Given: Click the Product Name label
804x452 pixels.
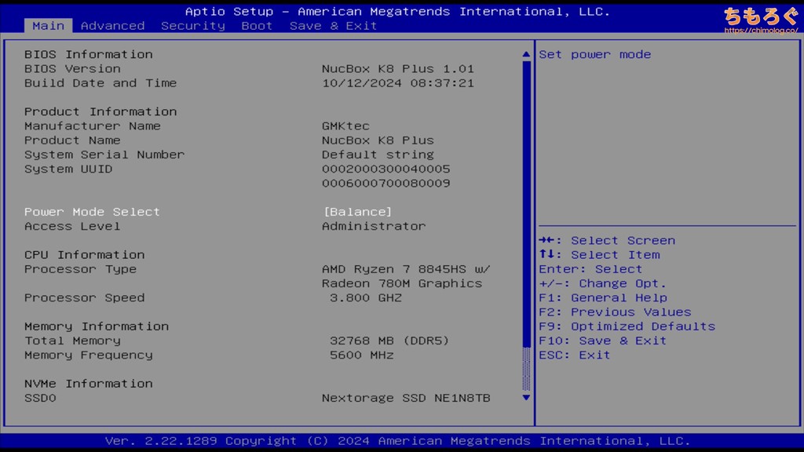Looking at the screenshot, I should coord(72,140).
